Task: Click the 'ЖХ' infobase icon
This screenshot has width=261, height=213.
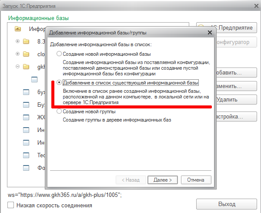Action: point(26,117)
